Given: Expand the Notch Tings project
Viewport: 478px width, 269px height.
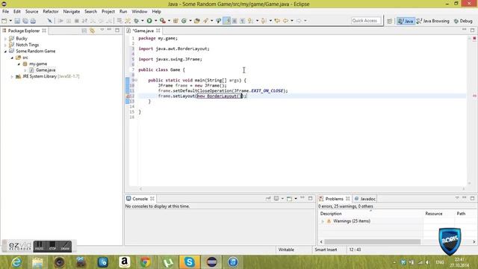Looking at the screenshot, I should (5, 45).
